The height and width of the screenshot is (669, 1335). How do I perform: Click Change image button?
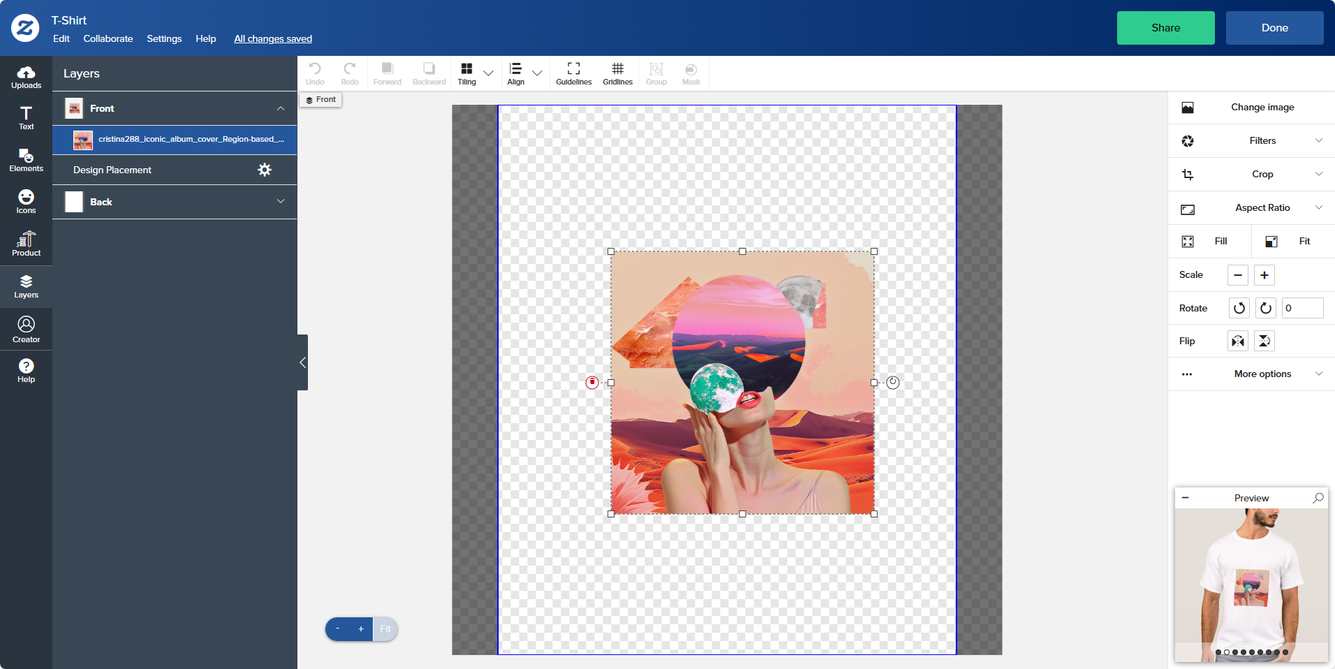(1252, 107)
